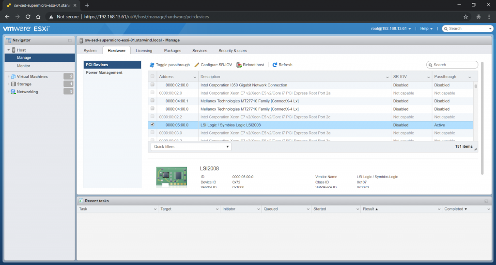
Task: Select Monitor under Host in Navigator
Action: click(x=40, y=66)
